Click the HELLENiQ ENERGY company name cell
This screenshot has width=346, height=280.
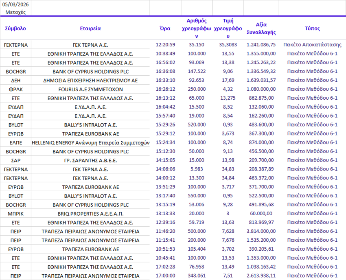point(90,142)
